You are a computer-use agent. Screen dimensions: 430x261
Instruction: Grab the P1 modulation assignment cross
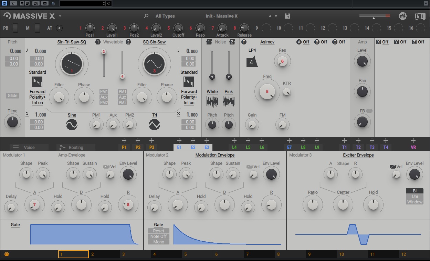[124, 141]
